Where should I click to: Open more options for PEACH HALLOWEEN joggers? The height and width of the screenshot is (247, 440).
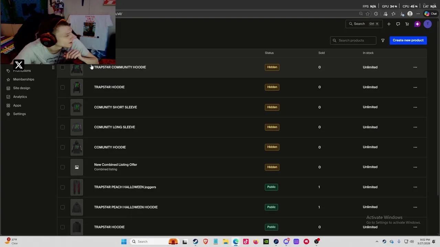(415, 187)
